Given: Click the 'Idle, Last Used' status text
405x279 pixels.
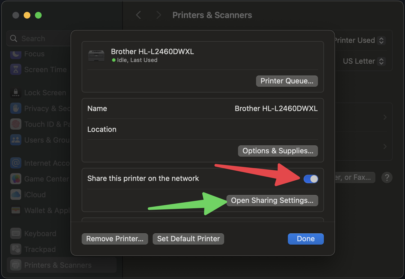Looking at the screenshot, I should coord(137,60).
